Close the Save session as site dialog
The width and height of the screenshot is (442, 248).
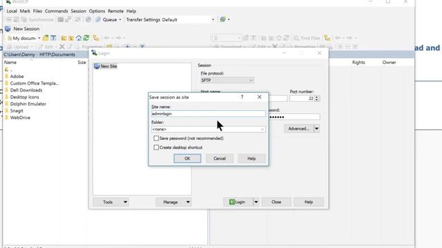tap(260, 97)
